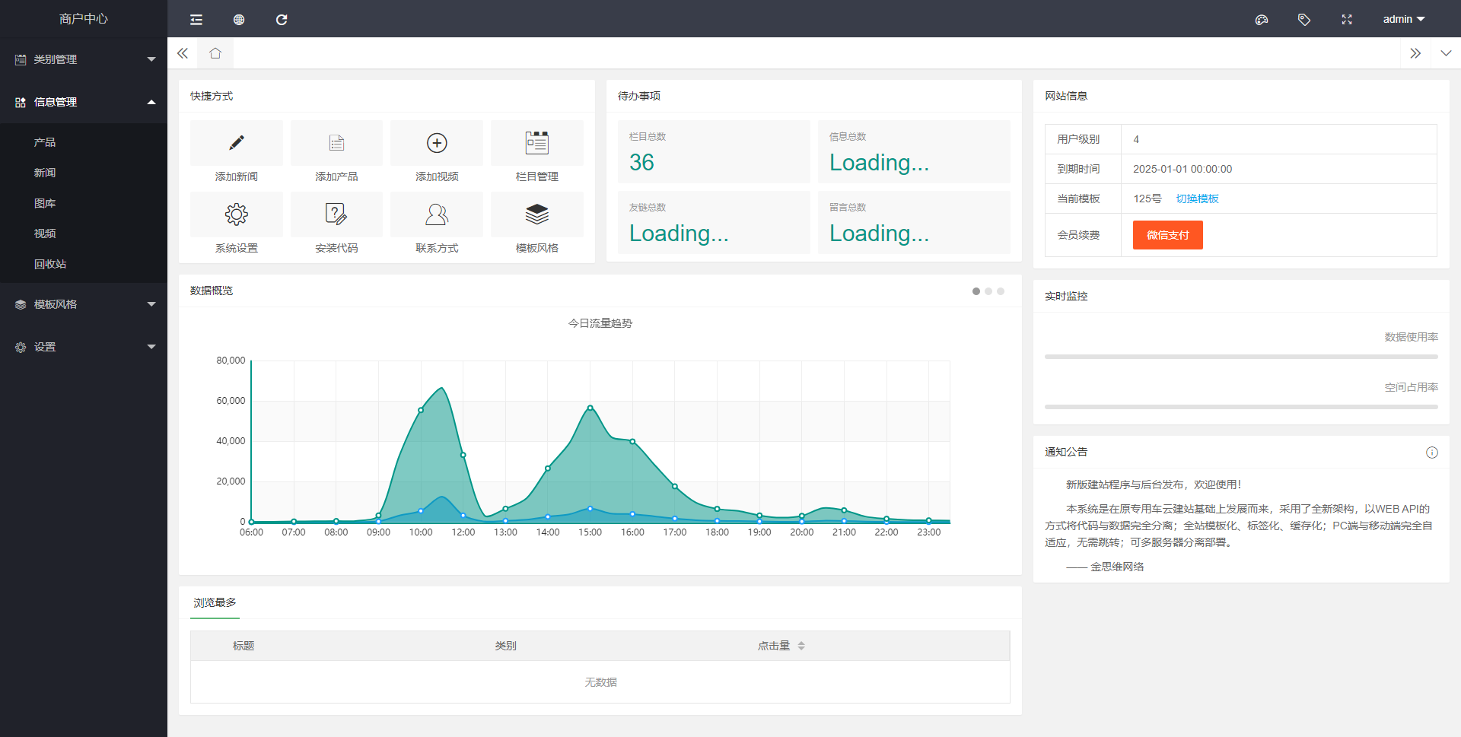The height and width of the screenshot is (737, 1461).
Task: Open the admin user dropdown
Action: [1403, 20]
